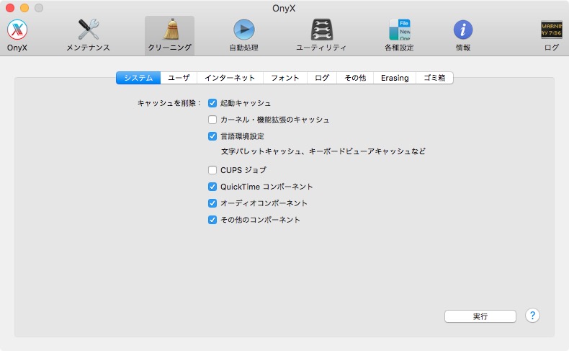Uncheck the 言語環境設定 checkbox

[212, 136]
